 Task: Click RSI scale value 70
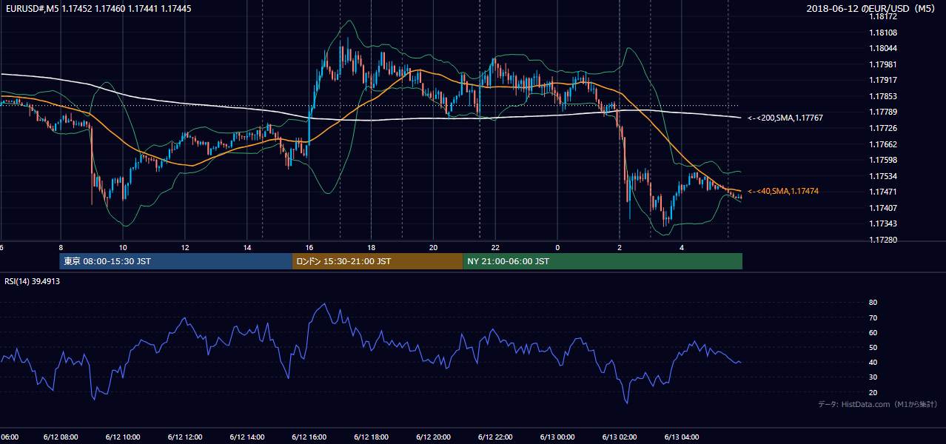873,317
